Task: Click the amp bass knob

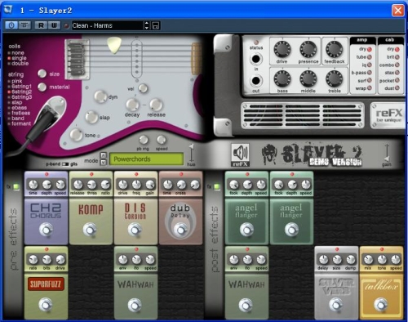Action: point(282,78)
